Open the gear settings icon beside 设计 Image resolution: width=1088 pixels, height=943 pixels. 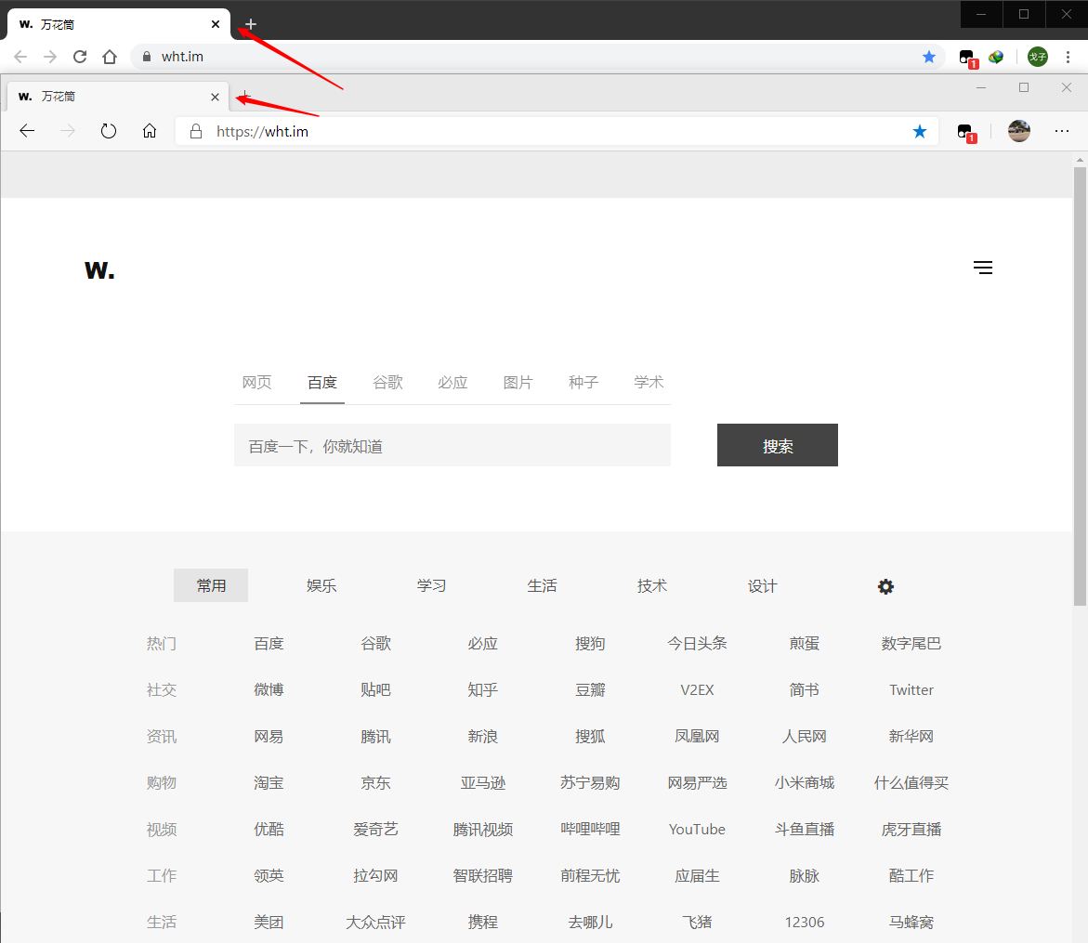[885, 586]
